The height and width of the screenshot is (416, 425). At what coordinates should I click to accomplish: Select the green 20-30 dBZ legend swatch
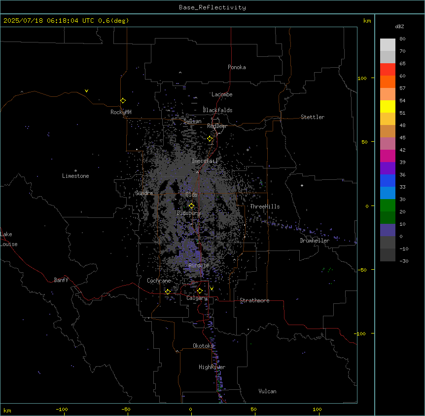388,206
